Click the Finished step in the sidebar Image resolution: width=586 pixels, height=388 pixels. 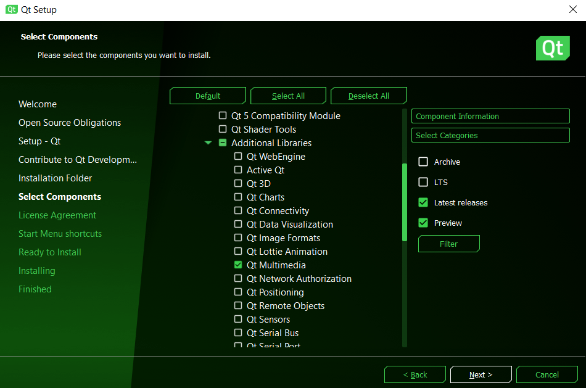pos(35,289)
